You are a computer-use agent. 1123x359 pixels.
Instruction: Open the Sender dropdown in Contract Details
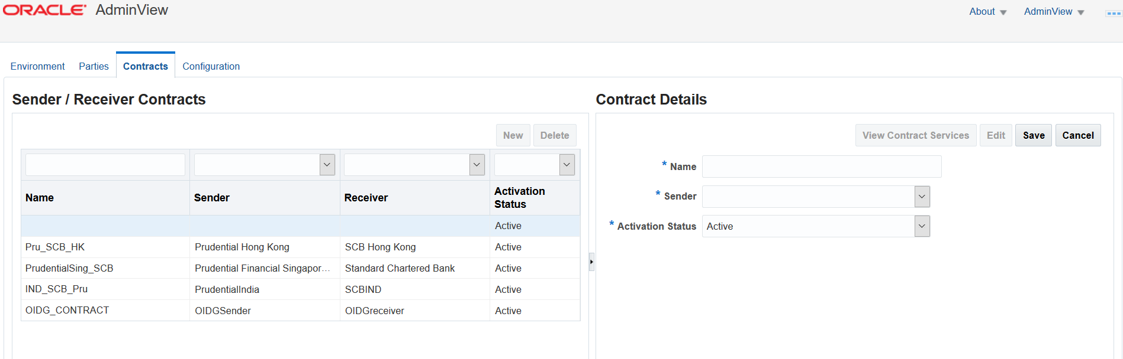pos(921,196)
